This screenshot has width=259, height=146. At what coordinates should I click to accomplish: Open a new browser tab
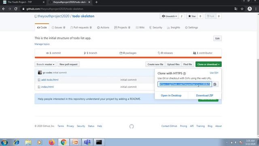click(96, 2)
